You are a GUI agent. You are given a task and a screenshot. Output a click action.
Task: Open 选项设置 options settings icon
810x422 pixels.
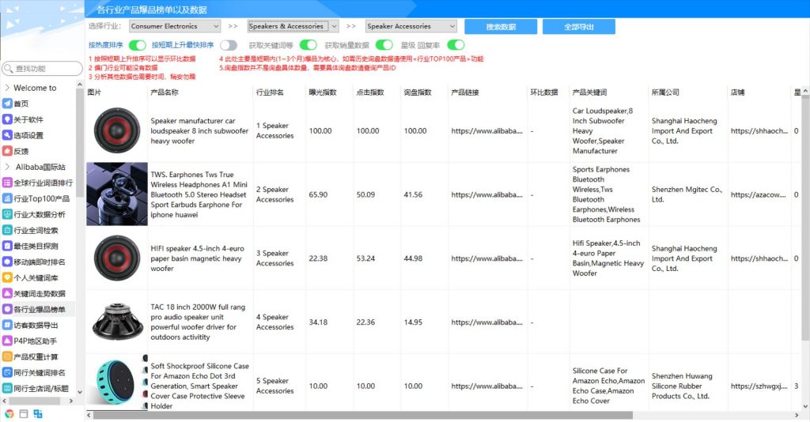[x=7, y=135]
